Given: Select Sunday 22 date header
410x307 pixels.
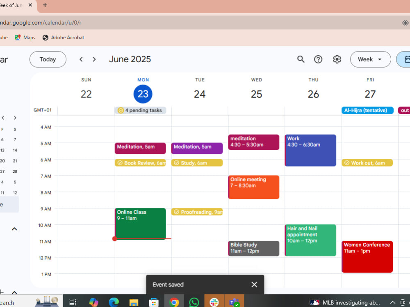Looking at the screenshot, I should click(x=86, y=94).
